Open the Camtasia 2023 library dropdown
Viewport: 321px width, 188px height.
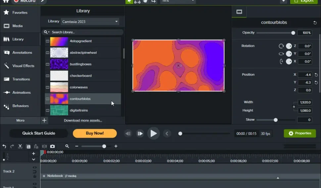(90, 22)
